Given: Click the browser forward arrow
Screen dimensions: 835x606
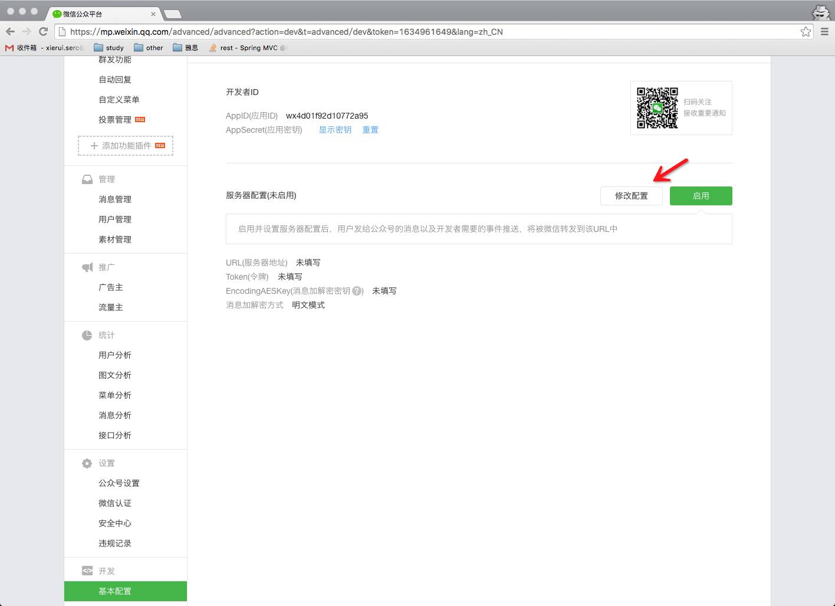Looking at the screenshot, I should click(27, 32).
